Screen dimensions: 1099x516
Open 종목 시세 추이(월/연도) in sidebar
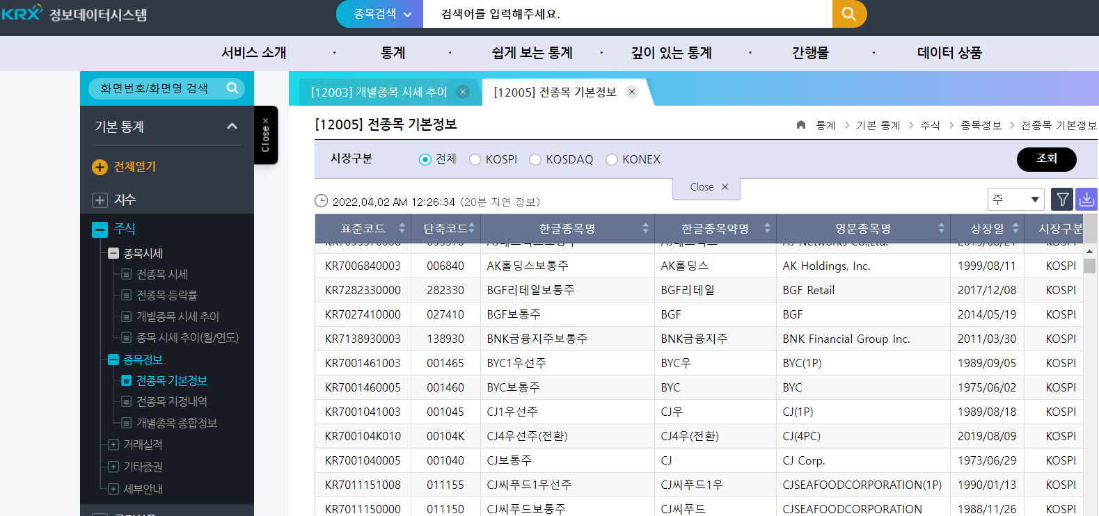coord(187,337)
